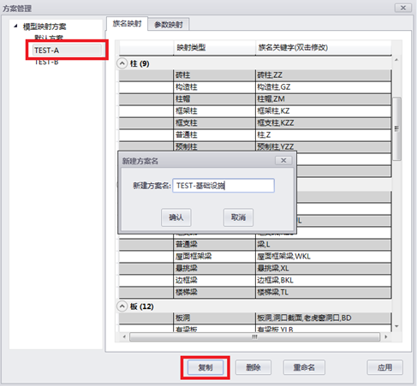
Task: Click keyword cell 构造柱,GZ
Action: (x=323, y=87)
